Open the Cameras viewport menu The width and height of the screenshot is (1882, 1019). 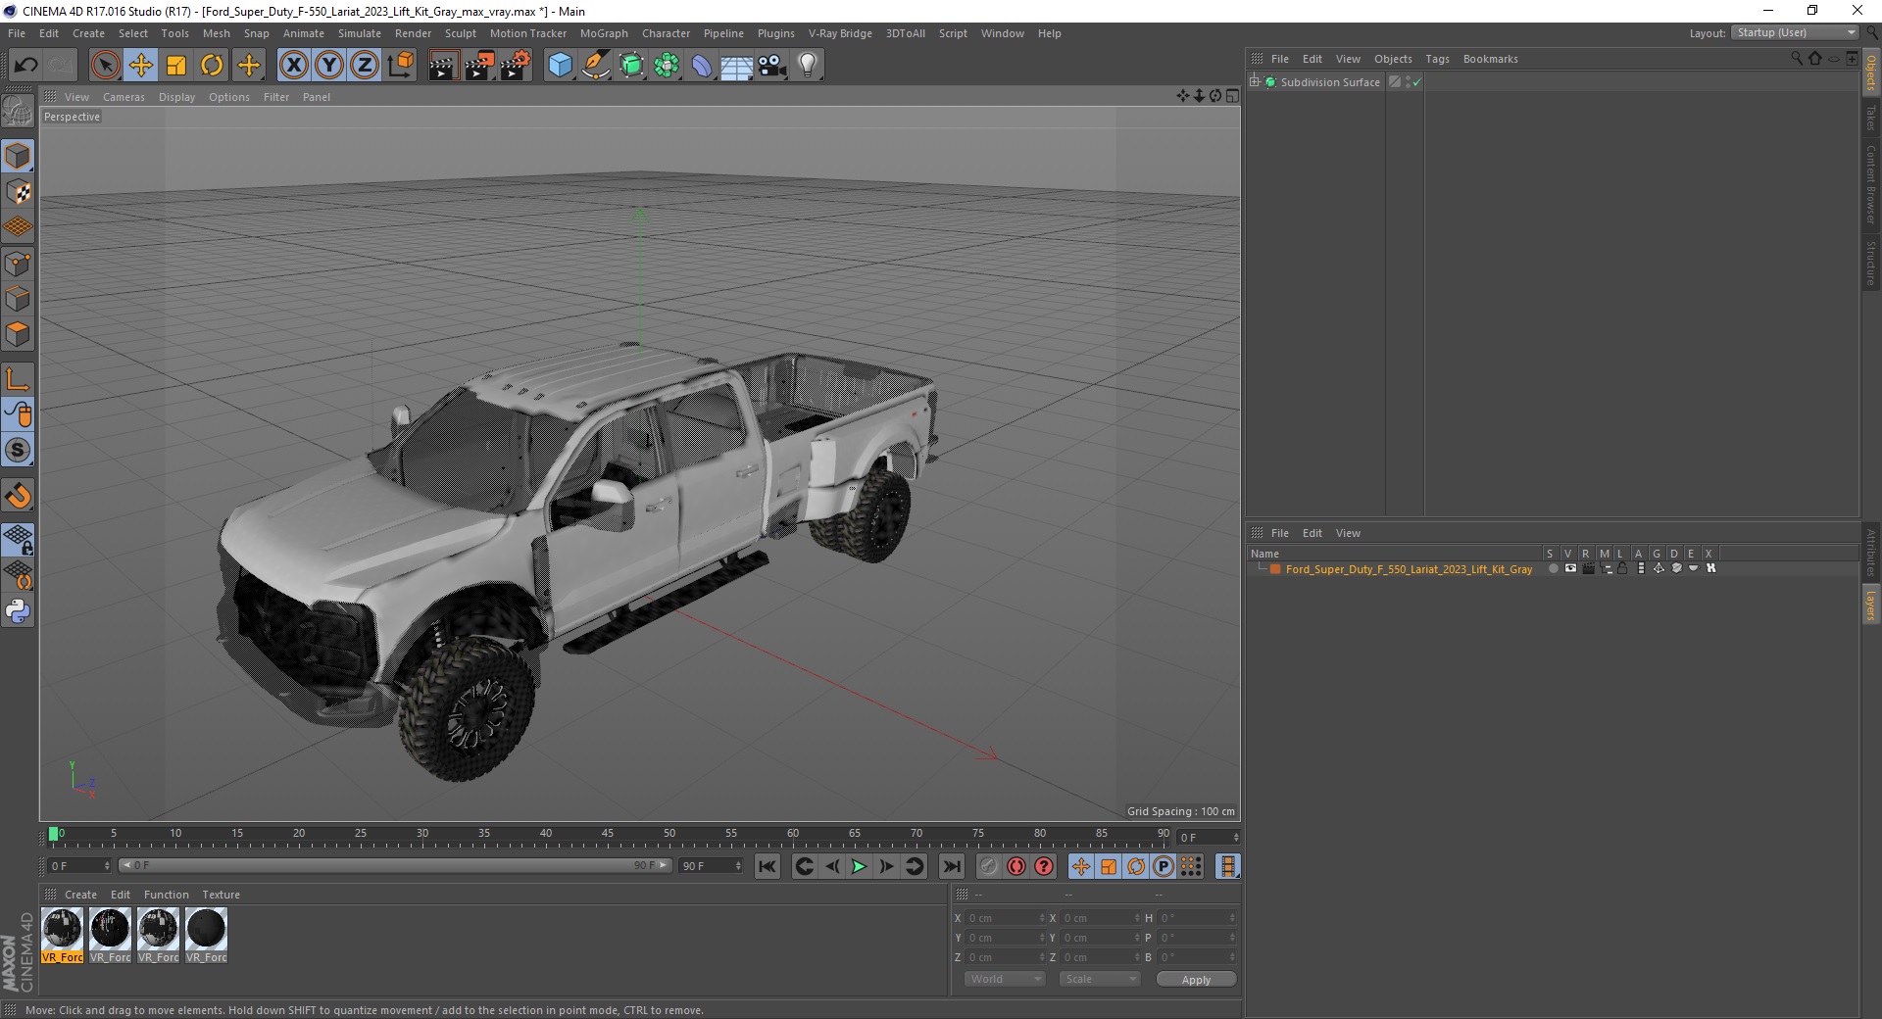point(124,97)
